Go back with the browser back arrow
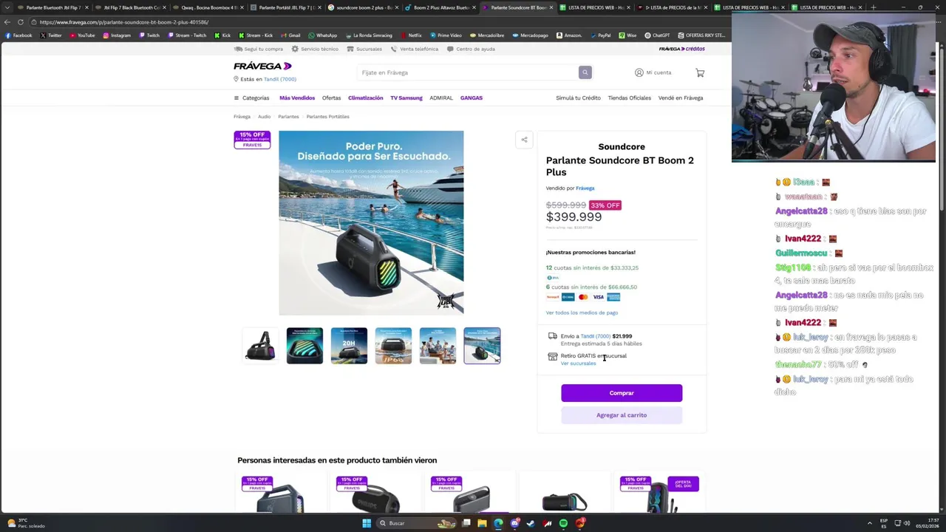The width and height of the screenshot is (946, 532). click(7, 22)
